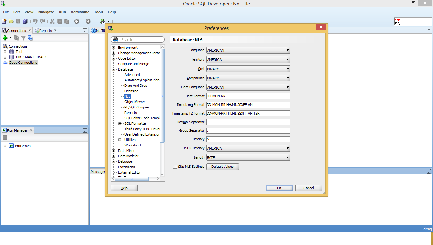Viewport: 433px width, 245px height.
Task: Expand the SQL Formatter tree node
Action: [x=120, y=123]
